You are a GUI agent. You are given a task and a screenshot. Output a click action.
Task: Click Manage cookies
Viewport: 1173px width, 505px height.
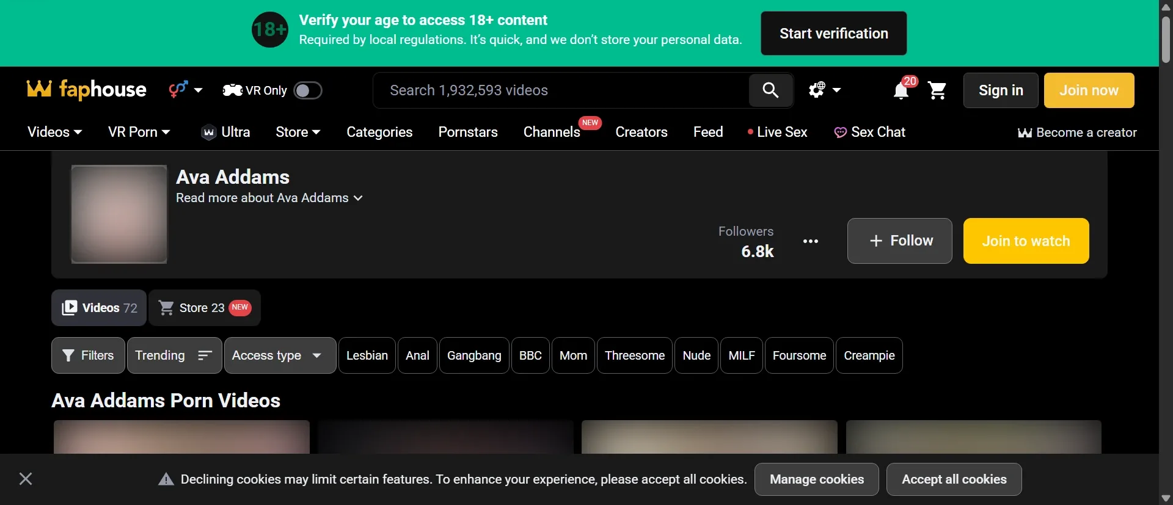(x=817, y=479)
